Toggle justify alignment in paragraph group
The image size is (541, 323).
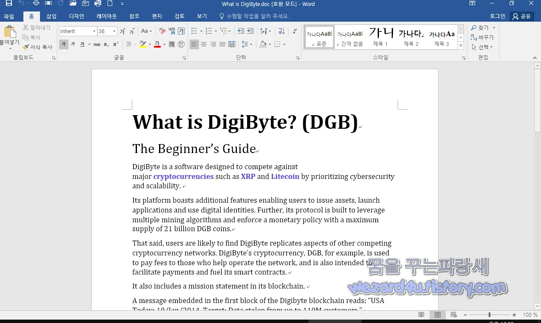click(x=222, y=44)
